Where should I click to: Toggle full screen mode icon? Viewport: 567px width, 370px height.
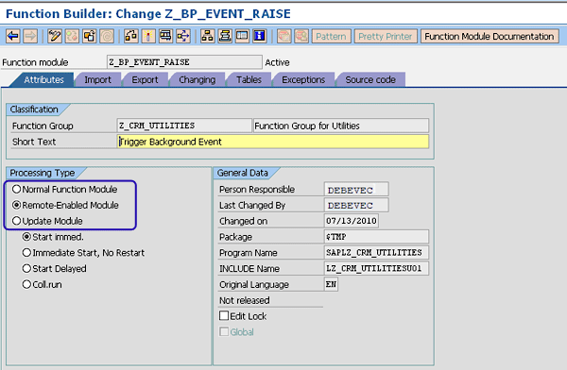242,36
